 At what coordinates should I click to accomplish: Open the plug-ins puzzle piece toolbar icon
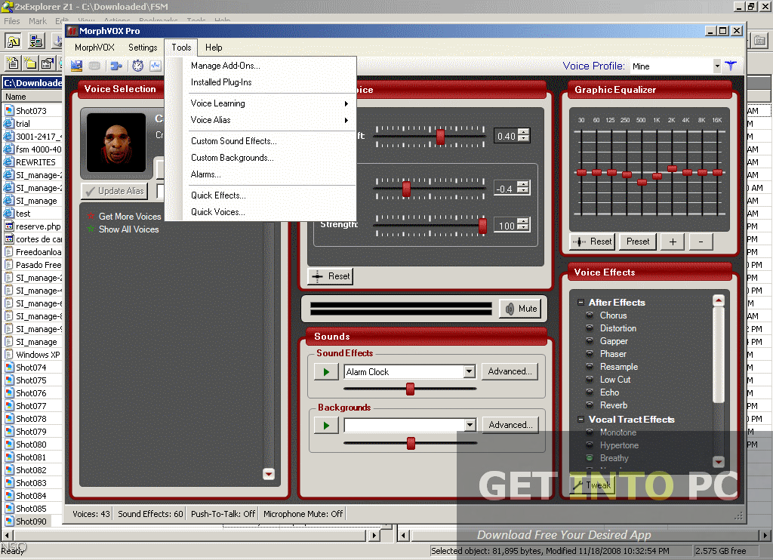tap(116, 66)
